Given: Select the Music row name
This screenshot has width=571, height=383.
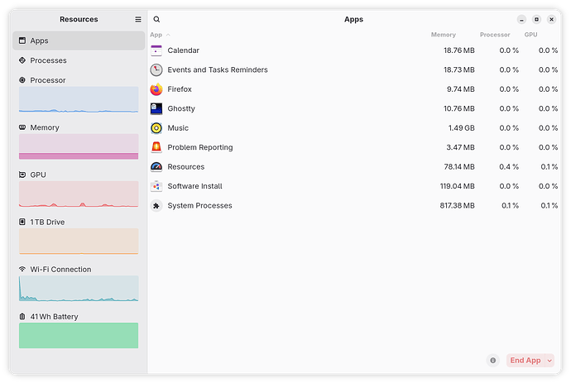Looking at the screenshot, I should coord(178,127).
